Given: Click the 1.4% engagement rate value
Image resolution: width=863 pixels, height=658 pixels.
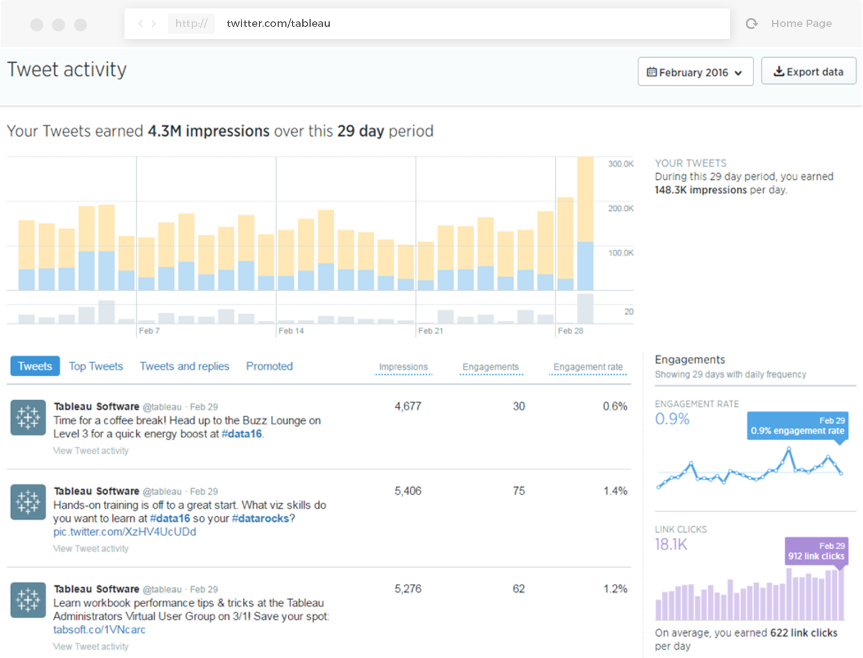Looking at the screenshot, I should (615, 491).
